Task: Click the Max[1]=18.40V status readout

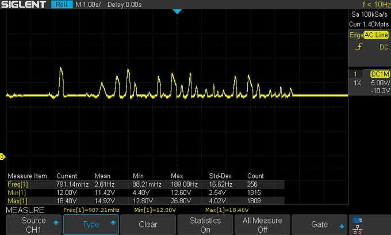Action: pos(227,210)
